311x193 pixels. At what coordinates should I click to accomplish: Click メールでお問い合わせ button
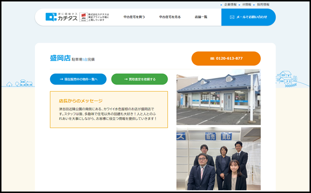(x=248, y=17)
